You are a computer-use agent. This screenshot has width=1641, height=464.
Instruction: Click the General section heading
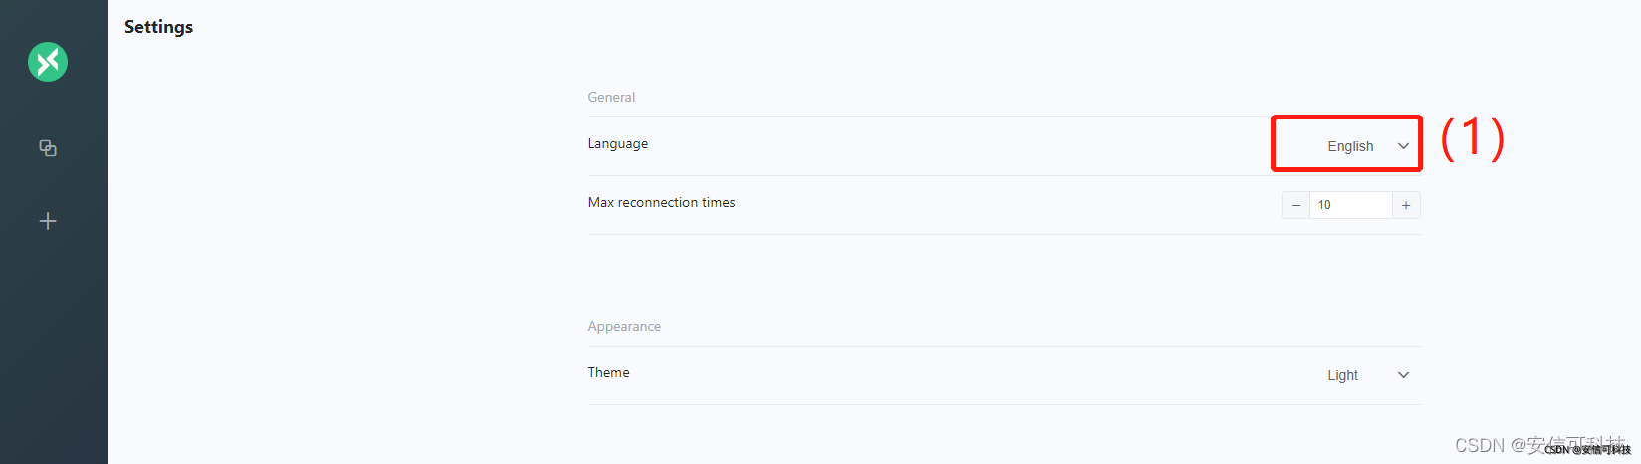[611, 97]
